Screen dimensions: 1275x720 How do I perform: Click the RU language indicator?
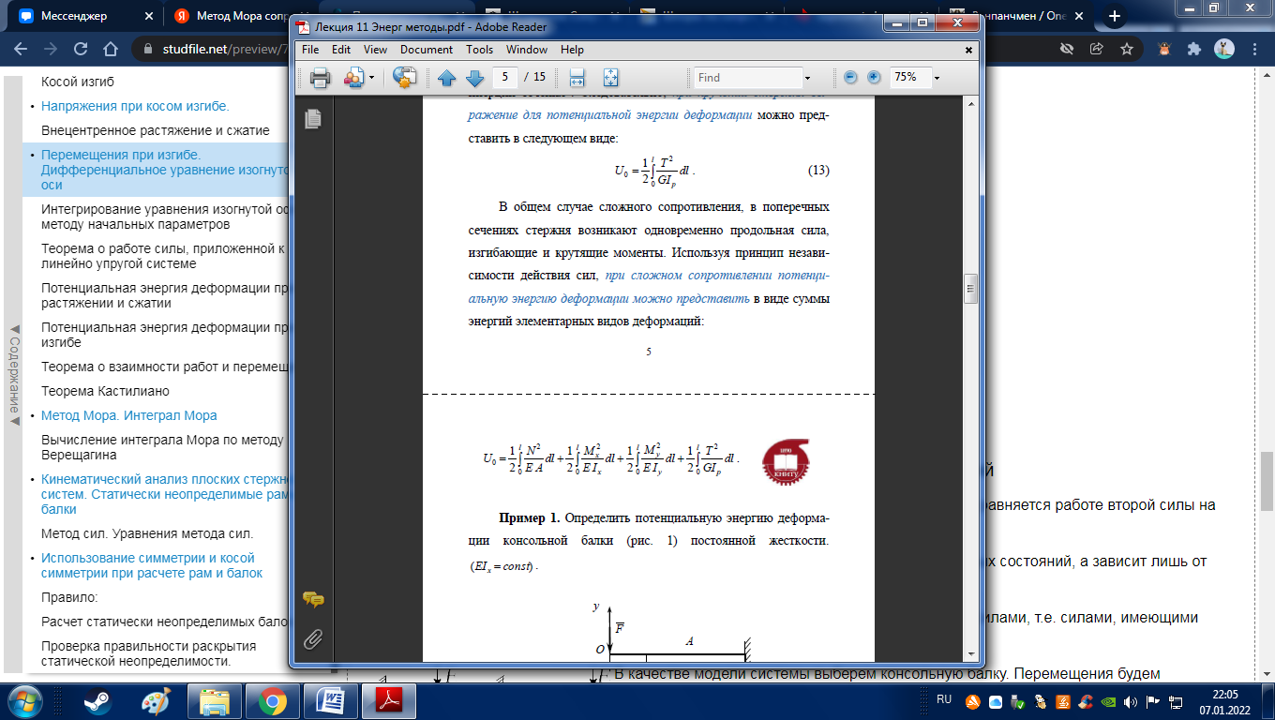click(945, 700)
